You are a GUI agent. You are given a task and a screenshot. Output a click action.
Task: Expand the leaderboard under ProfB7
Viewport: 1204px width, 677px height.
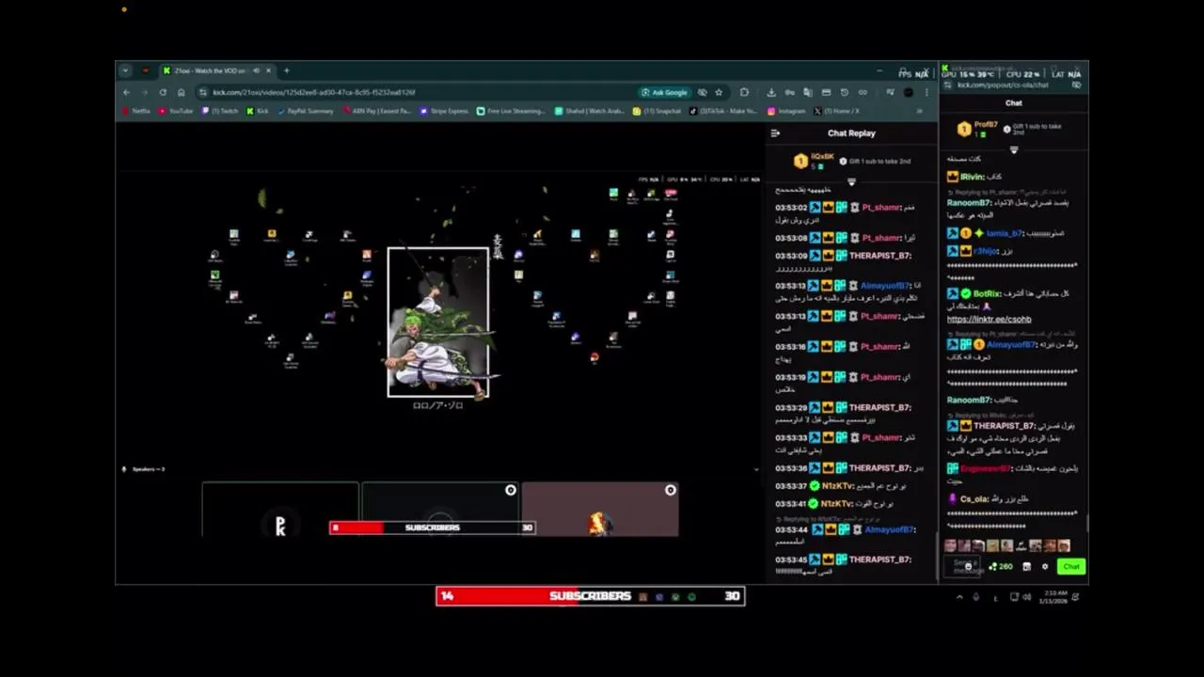(x=1014, y=150)
